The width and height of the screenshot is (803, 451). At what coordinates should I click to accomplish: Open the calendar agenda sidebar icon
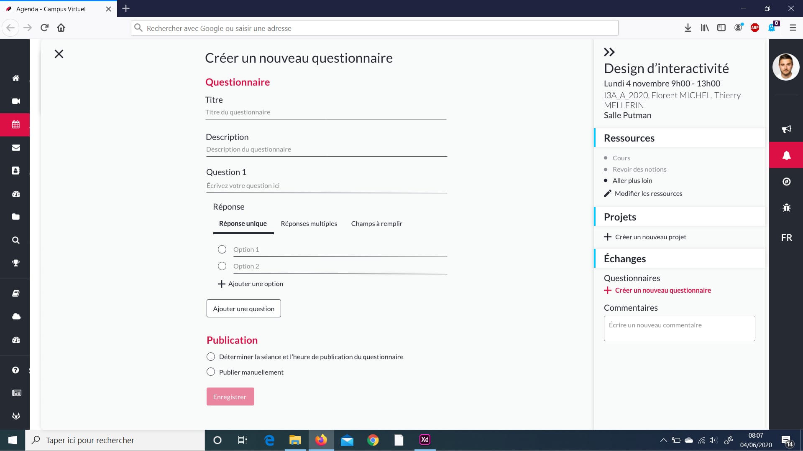[15, 124]
